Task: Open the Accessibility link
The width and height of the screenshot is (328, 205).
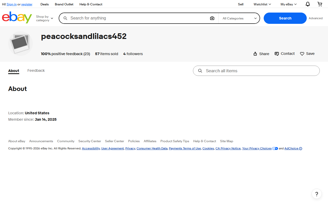Action: pos(91,149)
